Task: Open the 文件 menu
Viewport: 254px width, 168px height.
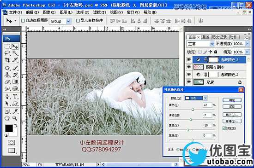Action: pos(15,12)
